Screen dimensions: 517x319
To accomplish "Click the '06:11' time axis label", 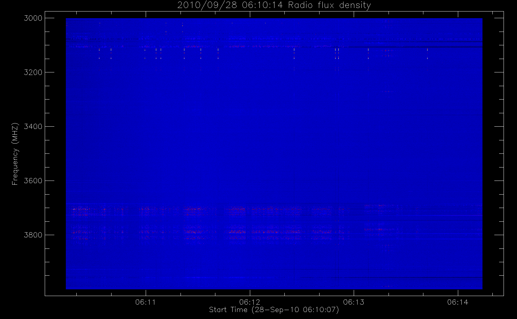I will (x=145, y=302).
